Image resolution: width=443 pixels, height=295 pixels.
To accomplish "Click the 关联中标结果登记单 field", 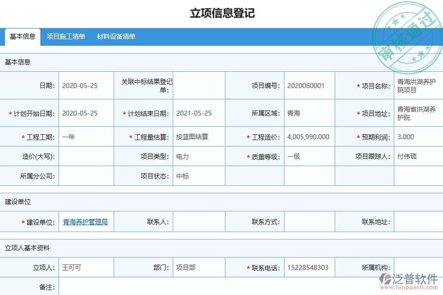I will click(x=198, y=85).
